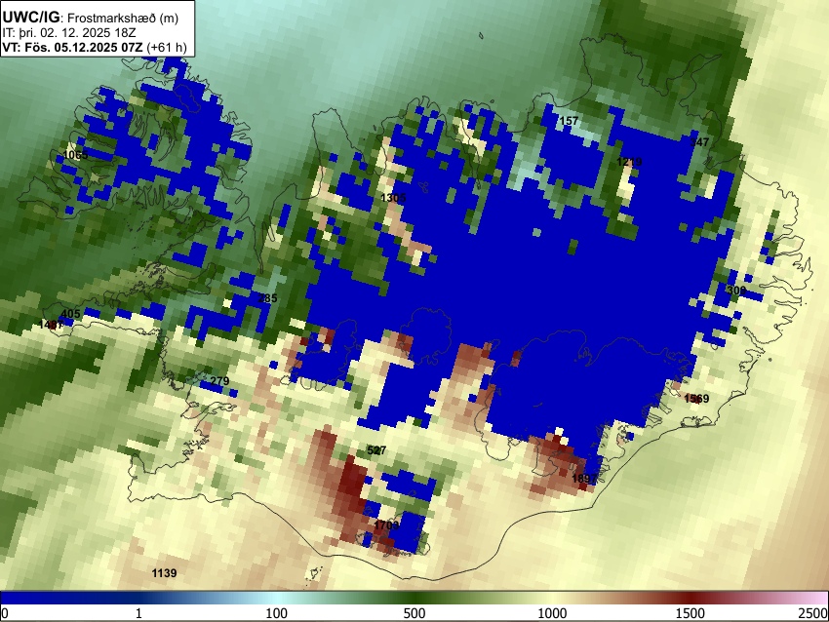Select the 1219 value label on the map
The image size is (829, 622).
[629, 162]
